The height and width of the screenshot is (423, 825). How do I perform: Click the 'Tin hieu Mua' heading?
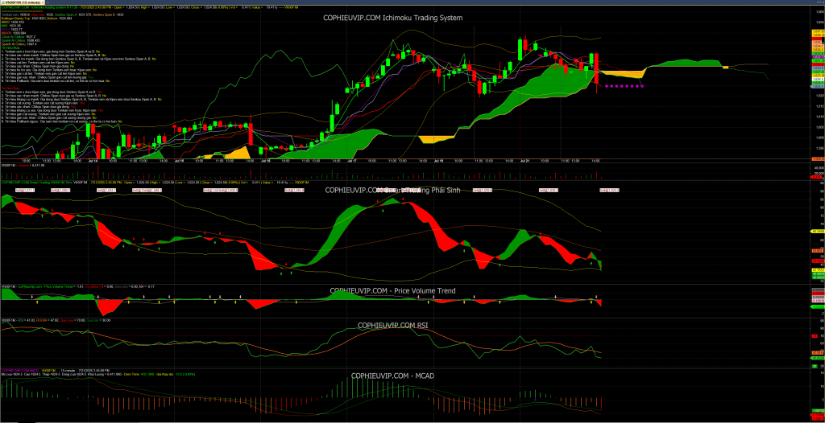point(10,47)
